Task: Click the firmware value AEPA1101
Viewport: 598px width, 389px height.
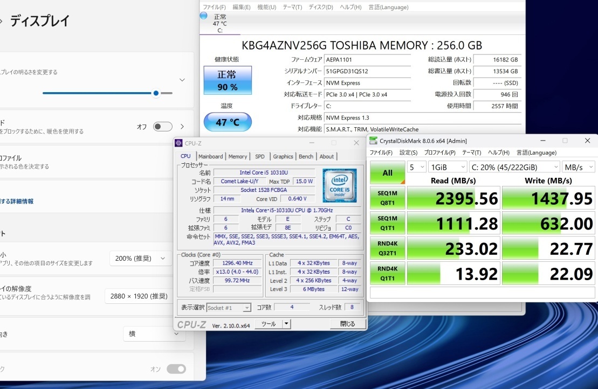Action: (x=367, y=59)
